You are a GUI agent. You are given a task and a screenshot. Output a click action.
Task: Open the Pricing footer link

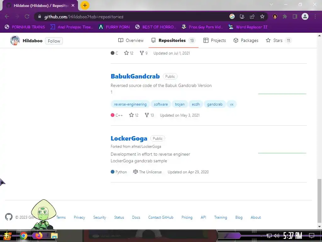(x=187, y=217)
